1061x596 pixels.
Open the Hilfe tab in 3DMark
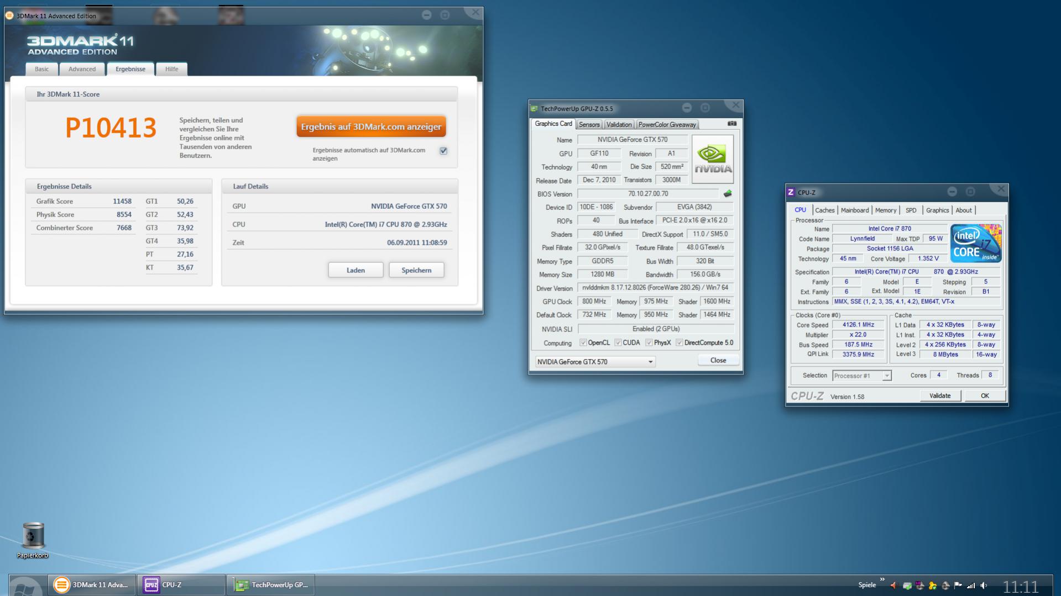tap(171, 69)
